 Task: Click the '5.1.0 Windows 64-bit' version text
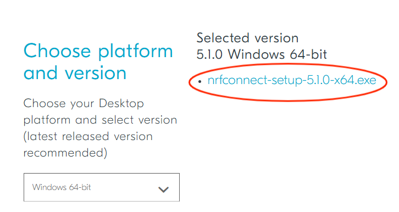coord(262,54)
